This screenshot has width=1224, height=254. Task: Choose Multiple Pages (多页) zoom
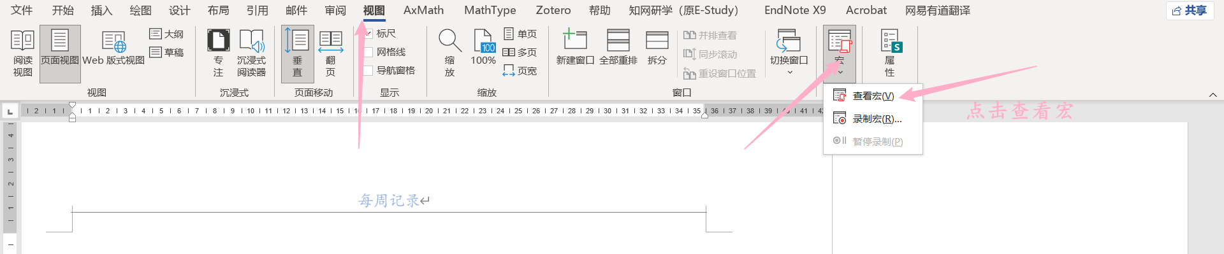tap(520, 52)
